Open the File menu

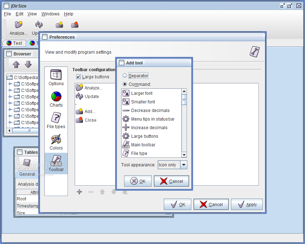(8, 14)
